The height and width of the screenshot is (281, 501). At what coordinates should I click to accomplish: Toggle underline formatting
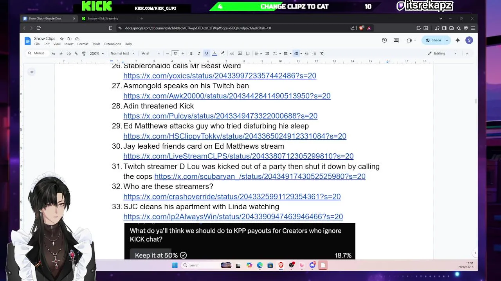(207, 53)
